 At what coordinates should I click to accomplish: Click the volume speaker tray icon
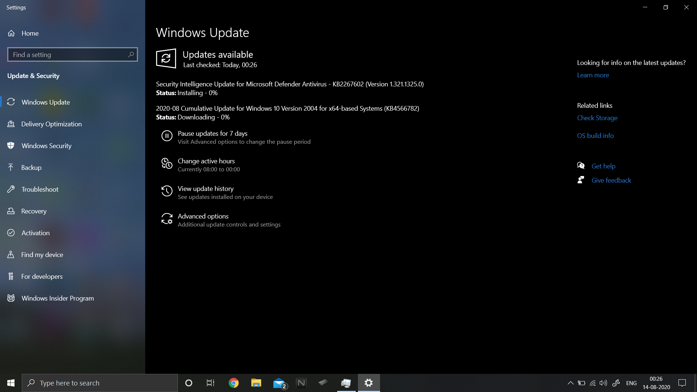603,383
